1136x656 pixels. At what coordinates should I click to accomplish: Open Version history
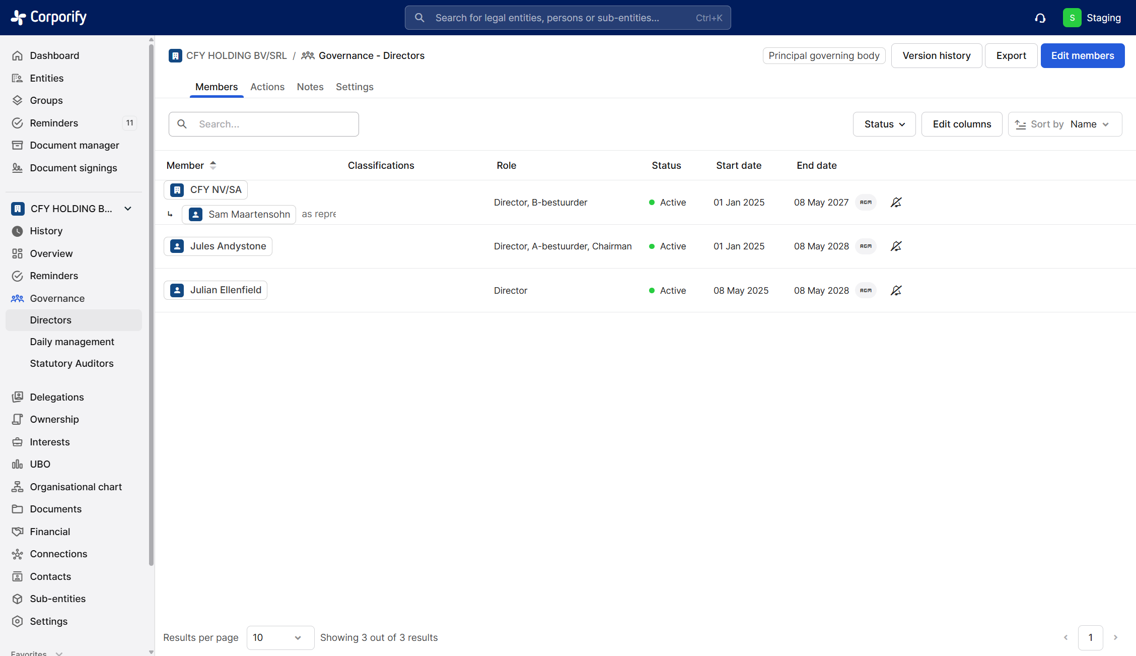coord(936,56)
